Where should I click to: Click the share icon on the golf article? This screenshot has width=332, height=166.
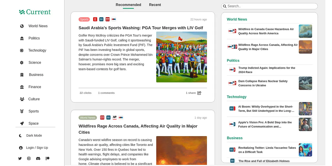point(199,93)
